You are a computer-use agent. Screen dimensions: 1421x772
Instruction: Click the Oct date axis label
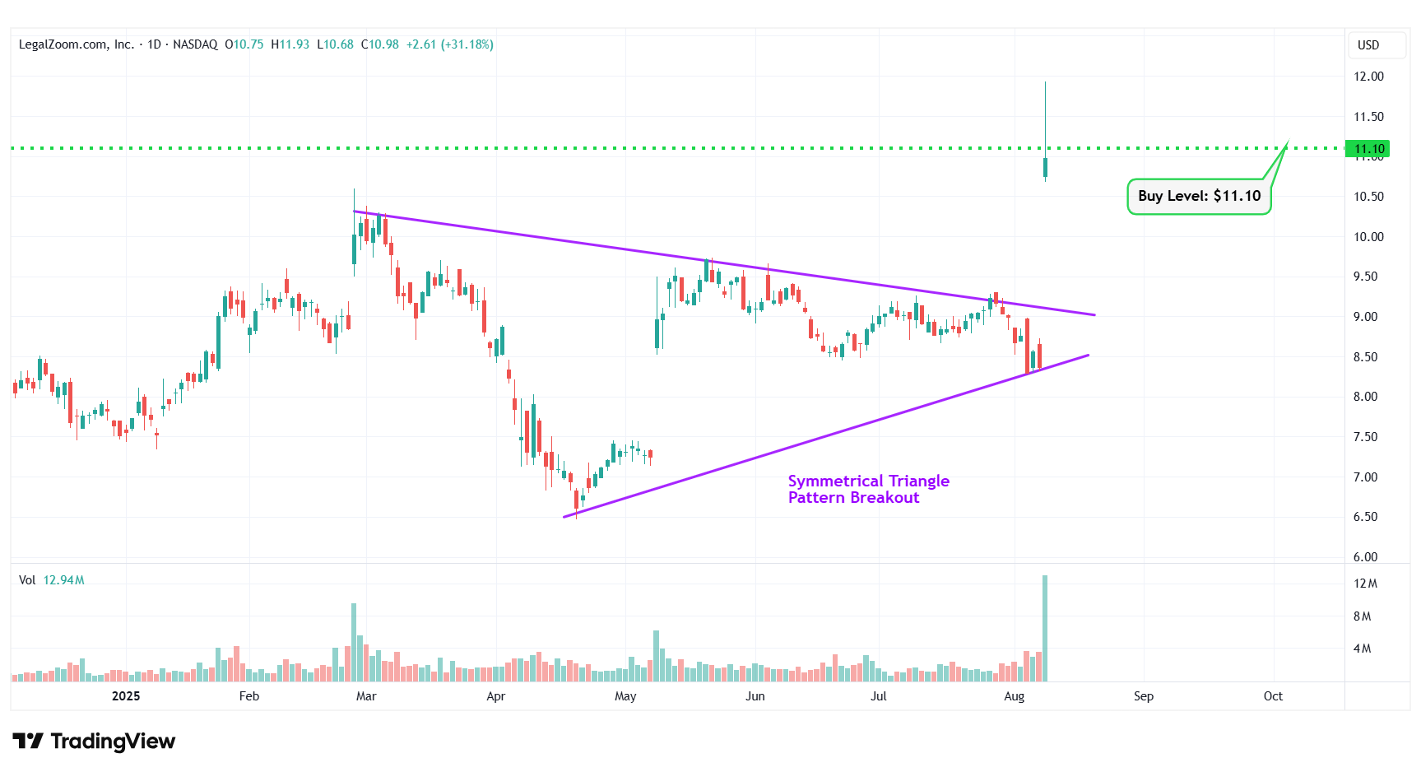click(x=1273, y=696)
